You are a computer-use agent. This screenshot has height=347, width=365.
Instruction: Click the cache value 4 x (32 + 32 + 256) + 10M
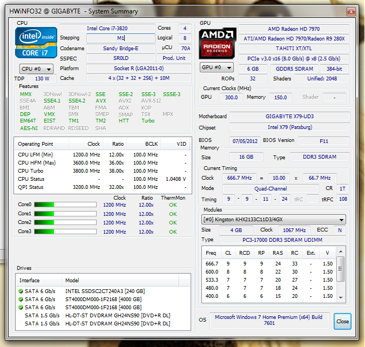coord(139,78)
